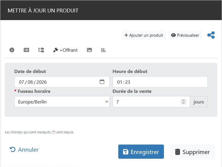This screenshot has height=167, width=222.
Task: Click the Annuler link
Action: tap(24, 150)
